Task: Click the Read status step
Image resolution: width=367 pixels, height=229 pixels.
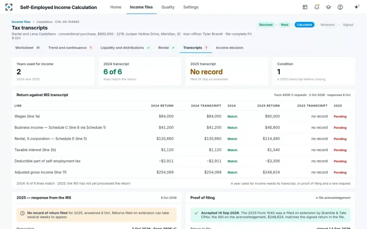Action: (x=285, y=25)
